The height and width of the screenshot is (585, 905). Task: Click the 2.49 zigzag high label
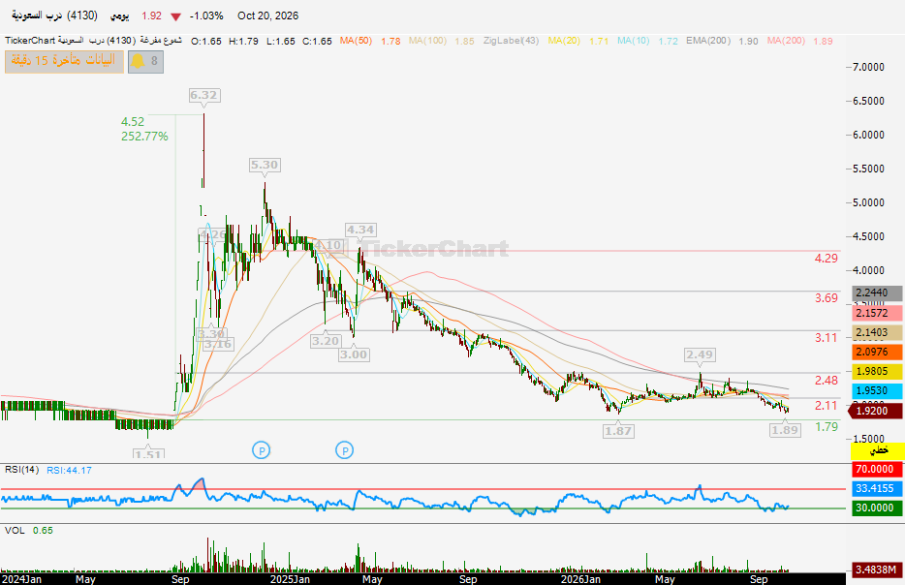[700, 354]
